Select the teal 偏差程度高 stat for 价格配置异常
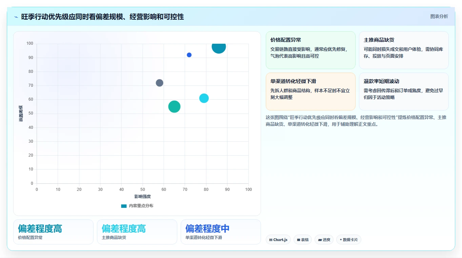 pyautogui.click(x=53, y=232)
